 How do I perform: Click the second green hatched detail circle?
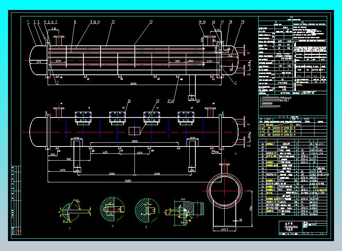click(112, 210)
